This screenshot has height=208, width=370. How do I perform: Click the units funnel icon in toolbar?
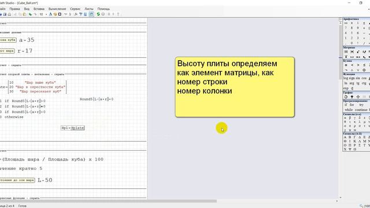81,14
